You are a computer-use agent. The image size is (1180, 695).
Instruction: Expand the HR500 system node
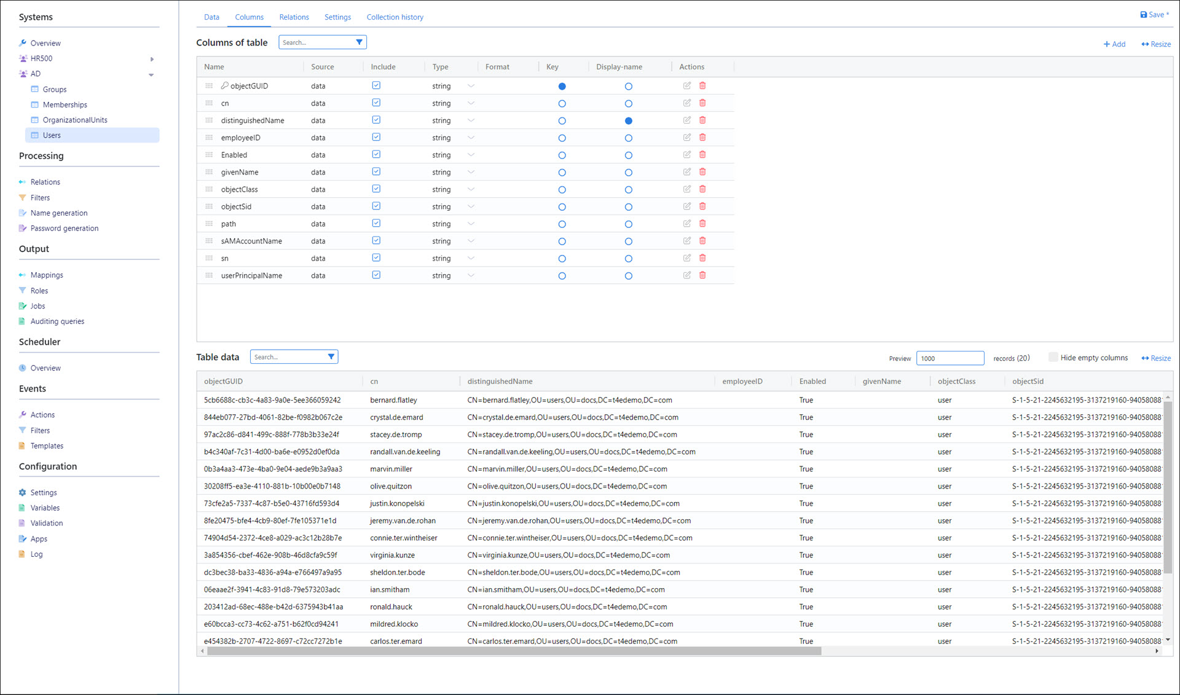(152, 60)
